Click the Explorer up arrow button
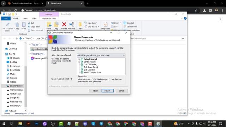The height and width of the screenshot is (127, 226). tap(17, 38)
